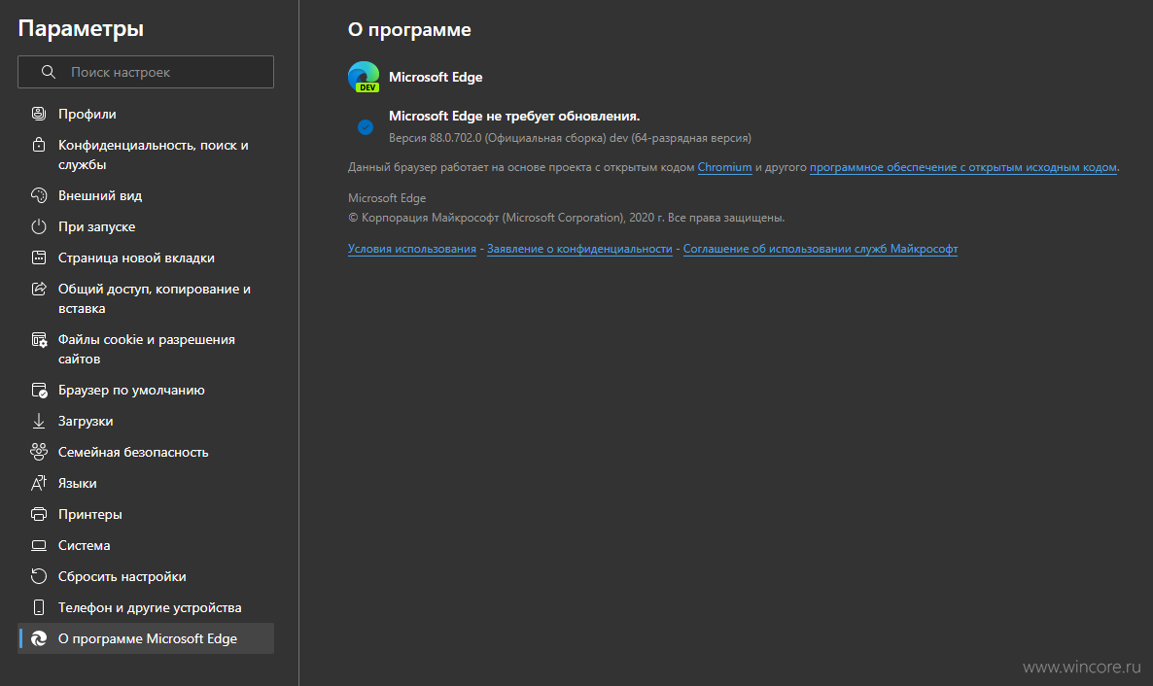The image size is (1153, 686).
Task: Click the Страница новой вкладки icon
Action: tap(39, 257)
